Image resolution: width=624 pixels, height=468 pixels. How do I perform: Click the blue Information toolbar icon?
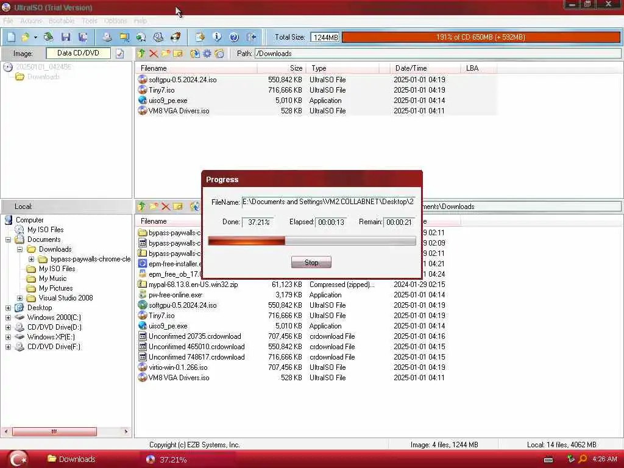217,37
